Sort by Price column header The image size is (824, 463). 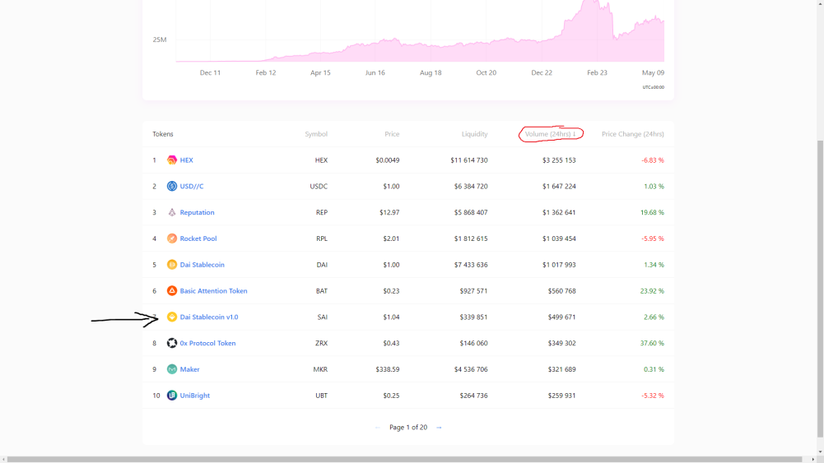(x=392, y=134)
